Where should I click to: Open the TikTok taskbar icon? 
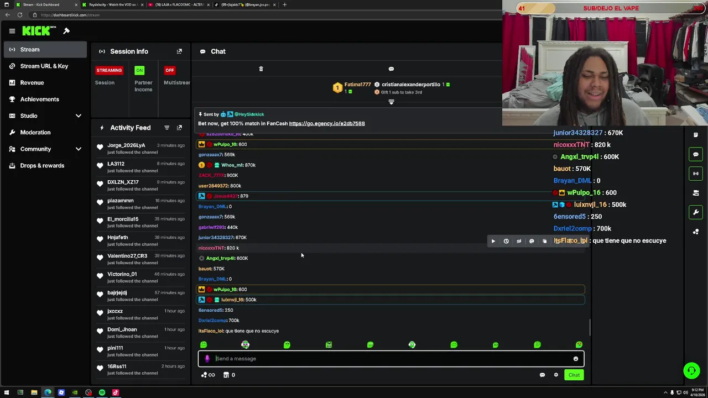pyautogui.click(x=116, y=393)
